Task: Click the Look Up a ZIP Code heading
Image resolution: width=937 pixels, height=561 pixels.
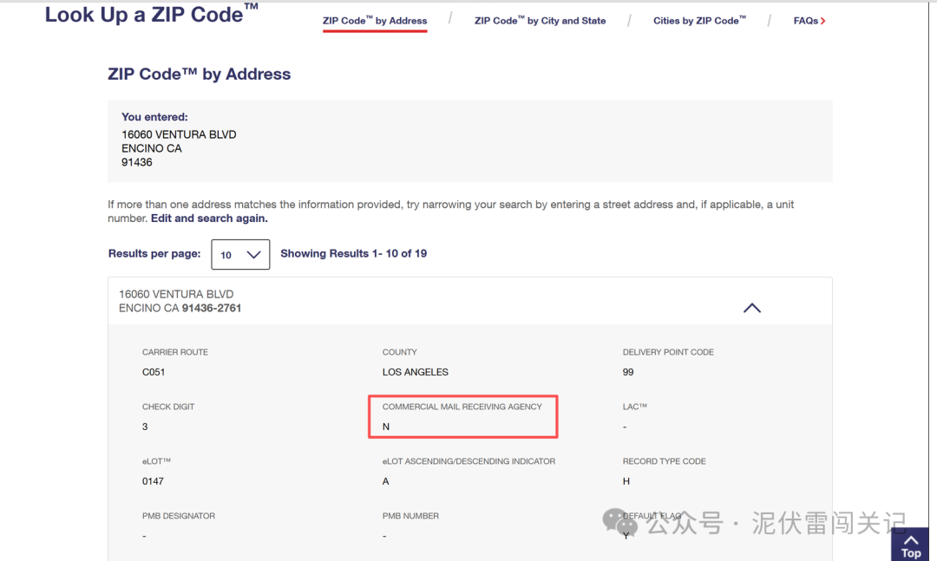Action: (x=151, y=15)
